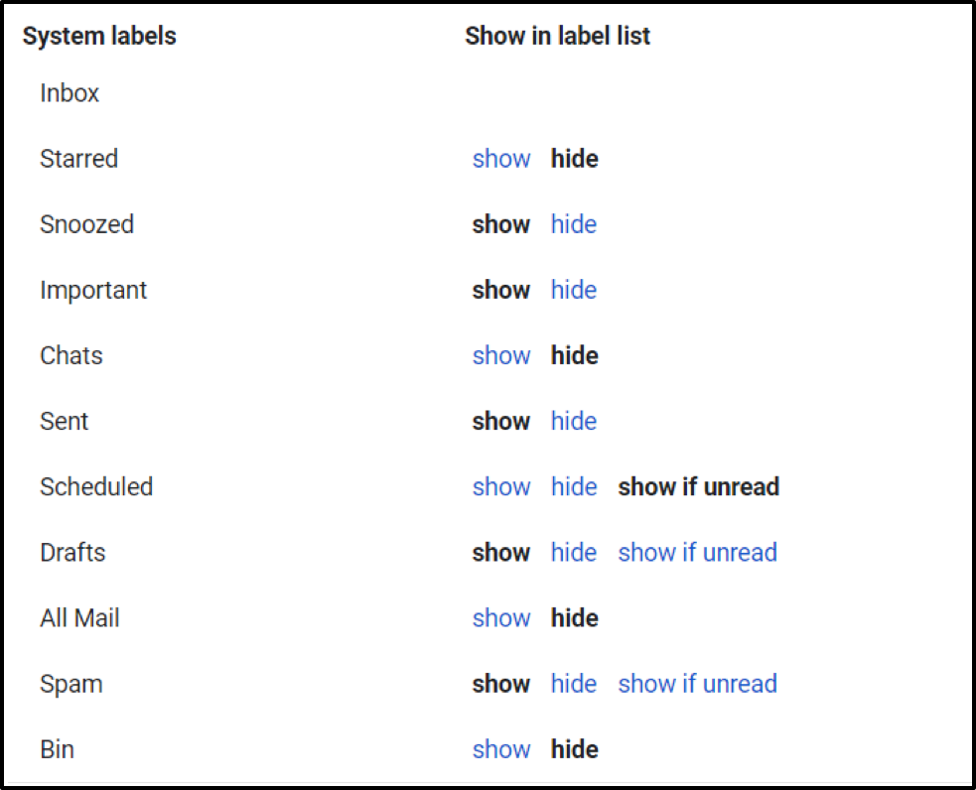Select bold 'hide' option for Bin

575,748
